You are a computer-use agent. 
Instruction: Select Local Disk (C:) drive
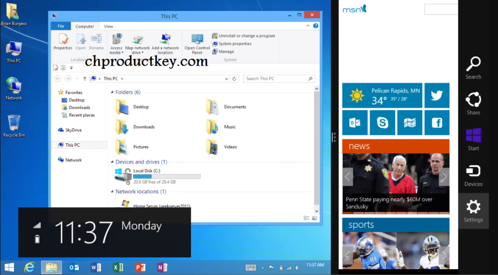click(158, 176)
